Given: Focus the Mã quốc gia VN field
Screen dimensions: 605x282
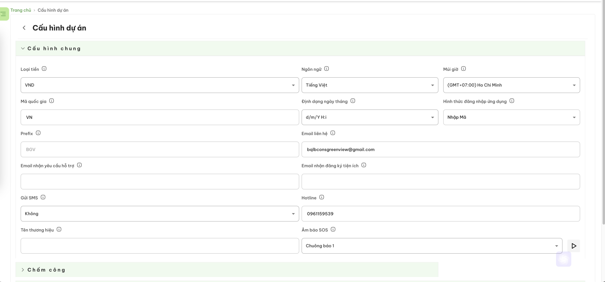Looking at the screenshot, I should coord(160,117).
